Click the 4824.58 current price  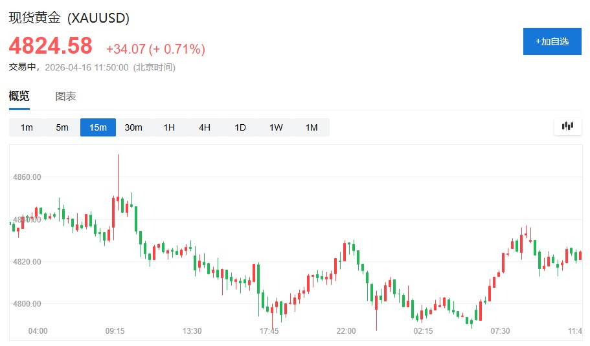[x=51, y=46]
